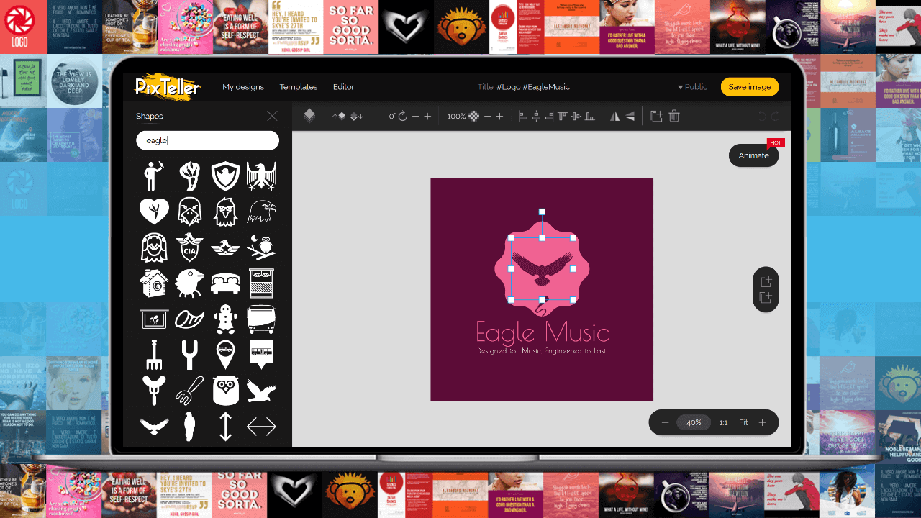Insert the CIA badge shape
Image resolution: width=921 pixels, height=518 pixels.
pyautogui.click(x=190, y=247)
